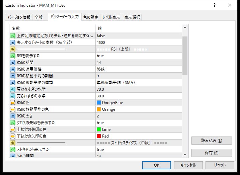This screenshot has width=240, height=175.
Task: Close the Custom Indicator dialog
Action: (230, 5)
